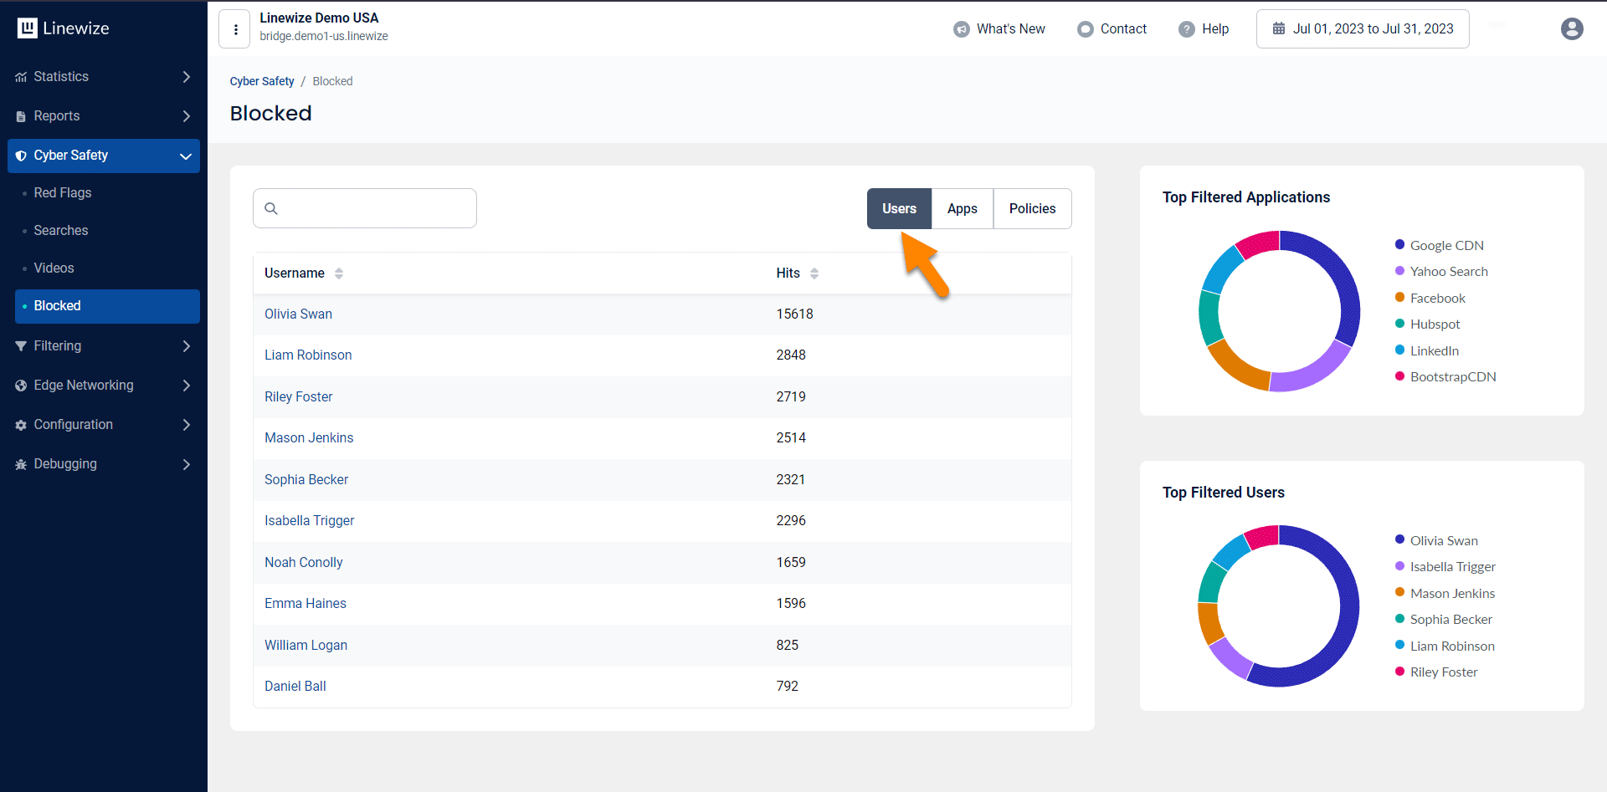This screenshot has width=1607, height=792.
Task: Click the user profile avatar icon
Action: [1571, 28]
